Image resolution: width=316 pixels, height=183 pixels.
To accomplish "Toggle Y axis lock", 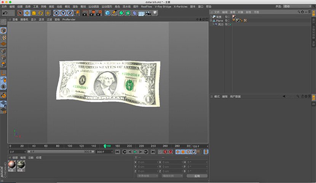I will (x=63, y=13).
